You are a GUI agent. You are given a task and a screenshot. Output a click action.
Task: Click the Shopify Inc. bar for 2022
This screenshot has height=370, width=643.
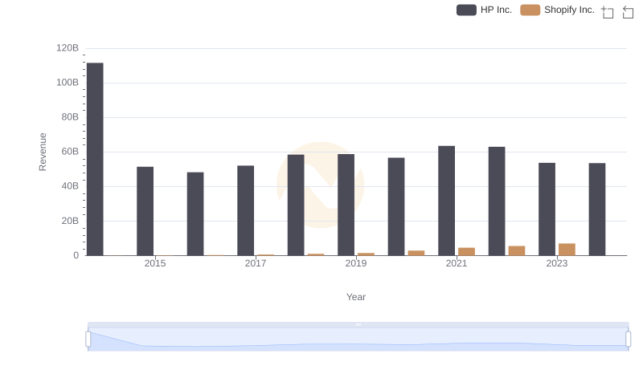tap(517, 251)
